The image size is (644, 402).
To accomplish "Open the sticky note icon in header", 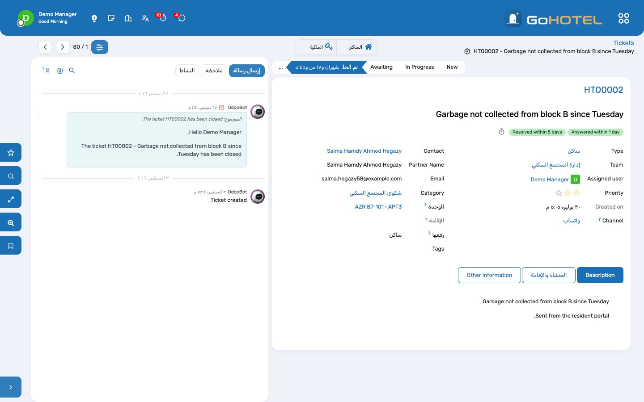I will pyautogui.click(x=111, y=18).
